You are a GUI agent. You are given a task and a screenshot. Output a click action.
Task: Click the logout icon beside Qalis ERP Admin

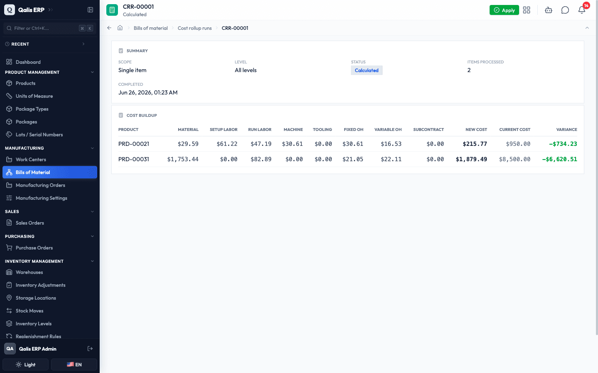coord(90,349)
